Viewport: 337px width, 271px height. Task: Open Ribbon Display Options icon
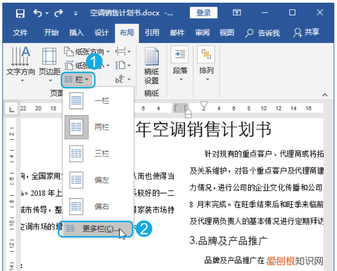[x=237, y=13]
